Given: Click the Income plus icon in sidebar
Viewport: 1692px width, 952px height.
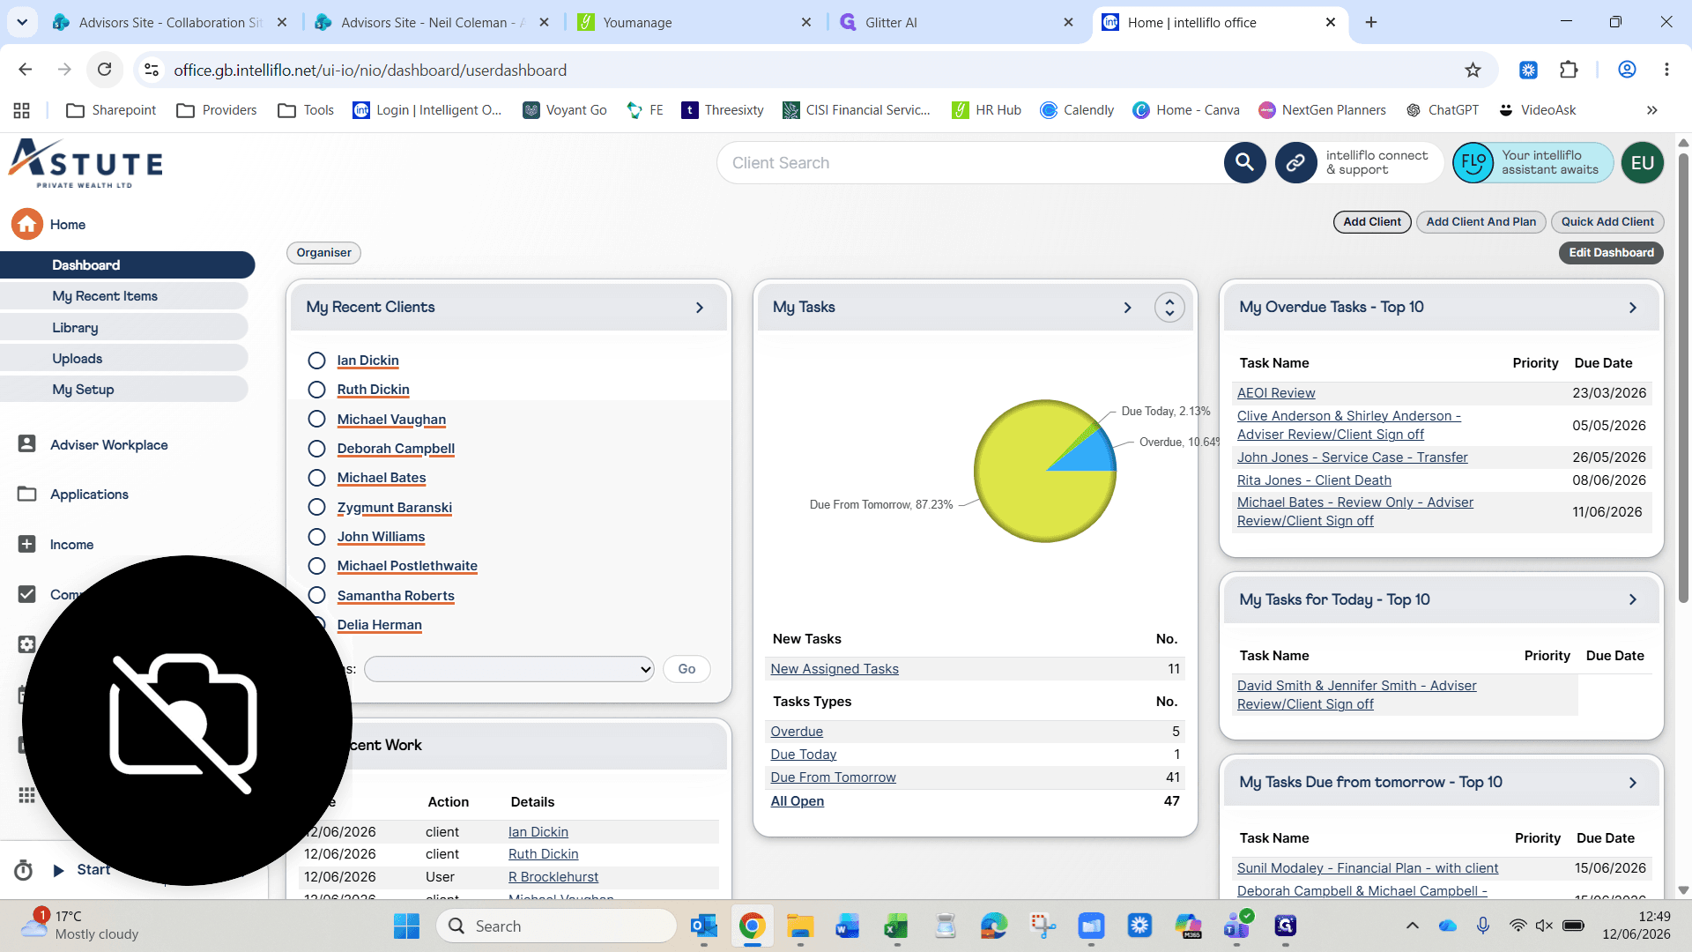Looking at the screenshot, I should coord(27,544).
